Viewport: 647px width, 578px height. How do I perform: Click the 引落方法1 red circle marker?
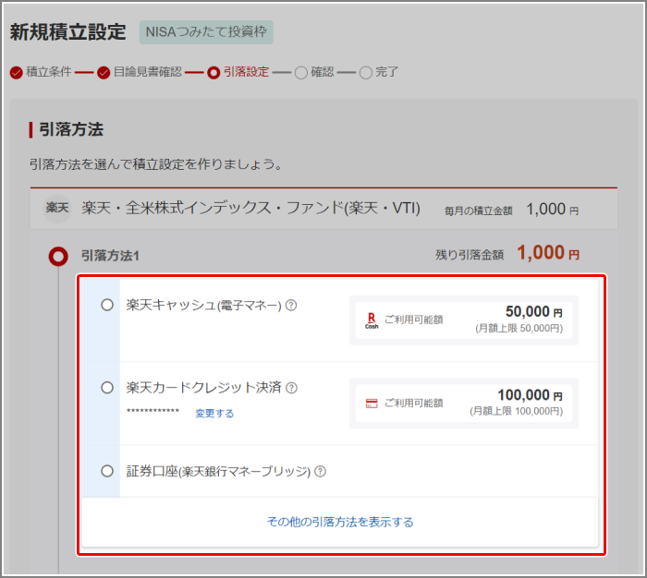(x=58, y=256)
